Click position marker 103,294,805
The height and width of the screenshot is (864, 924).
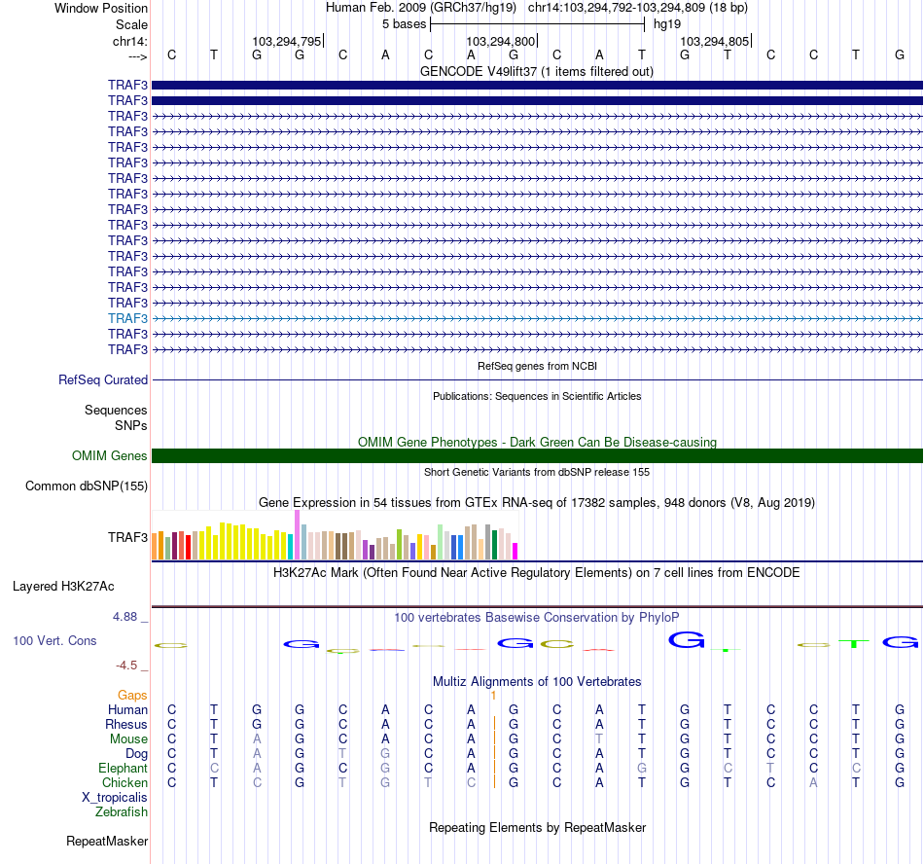[x=714, y=41]
